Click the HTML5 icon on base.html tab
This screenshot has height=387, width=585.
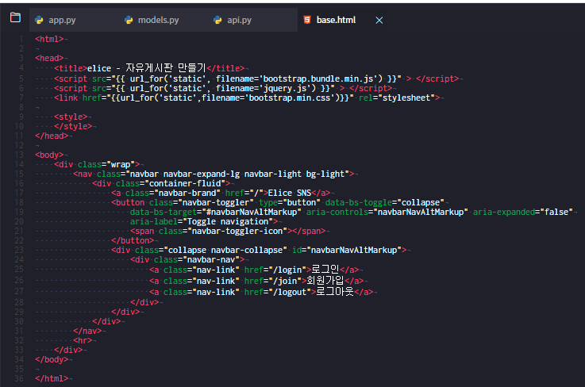coord(307,20)
